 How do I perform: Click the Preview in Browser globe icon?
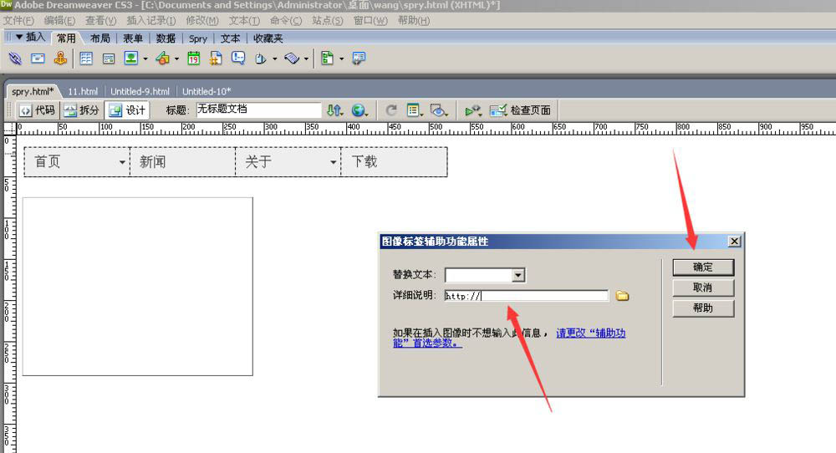pyautogui.click(x=359, y=110)
